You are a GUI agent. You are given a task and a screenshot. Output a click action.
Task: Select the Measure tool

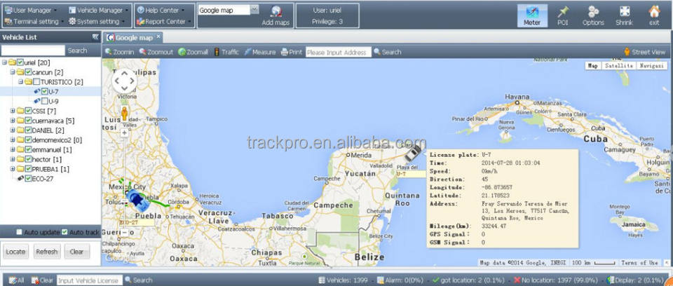point(259,52)
